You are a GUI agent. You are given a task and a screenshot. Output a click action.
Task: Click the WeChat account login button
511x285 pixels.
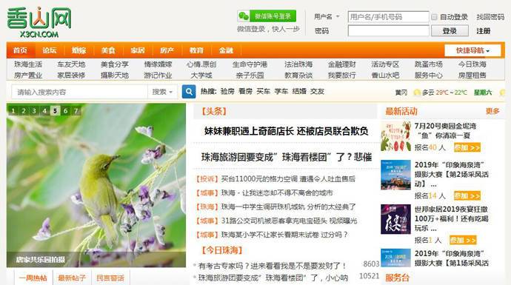(x=267, y=16)
